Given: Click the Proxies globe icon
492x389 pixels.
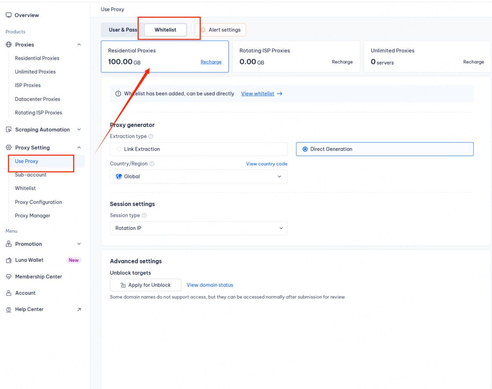Looking at the screenshot, I should pyautogui.click(x=9, y=45).
